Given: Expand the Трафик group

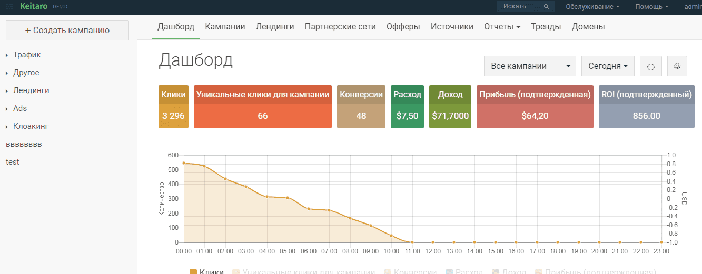Looking at the screenshot, I should 27,55.
